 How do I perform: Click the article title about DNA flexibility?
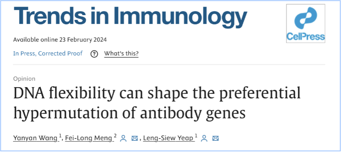[157, 103]
